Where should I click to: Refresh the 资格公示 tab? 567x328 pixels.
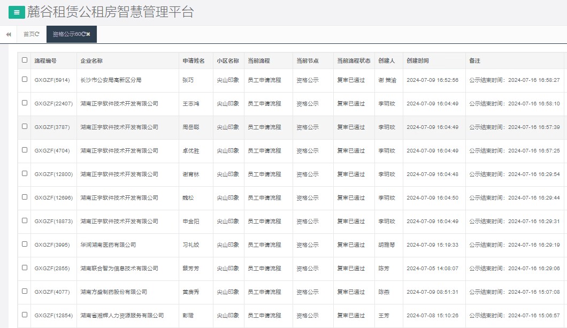coord(83,34)
